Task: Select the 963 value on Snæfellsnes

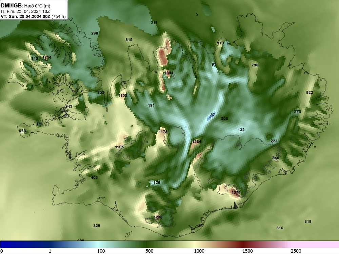Action: click(22, 131)
